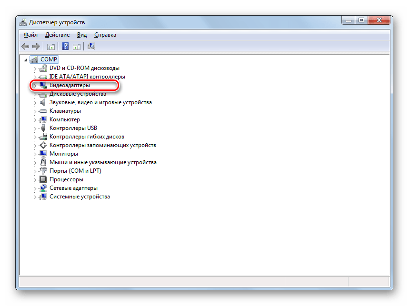Open the Файл menu

point(30,35)
